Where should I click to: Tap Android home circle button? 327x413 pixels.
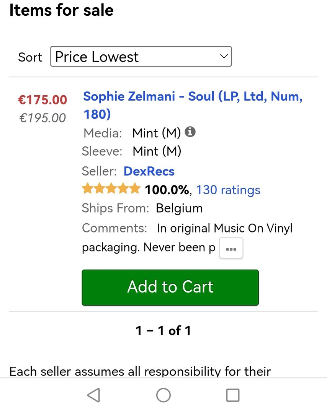163,395
